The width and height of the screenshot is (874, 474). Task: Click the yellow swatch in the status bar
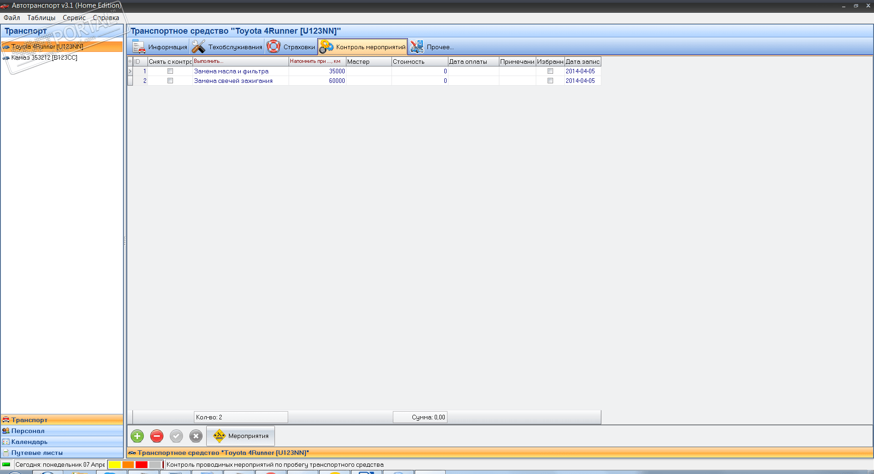click(115, 464)
